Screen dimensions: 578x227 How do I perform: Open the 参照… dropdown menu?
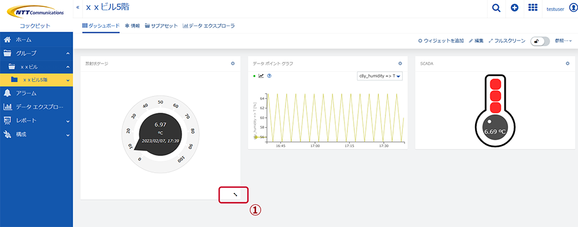[x=563, y=41]
